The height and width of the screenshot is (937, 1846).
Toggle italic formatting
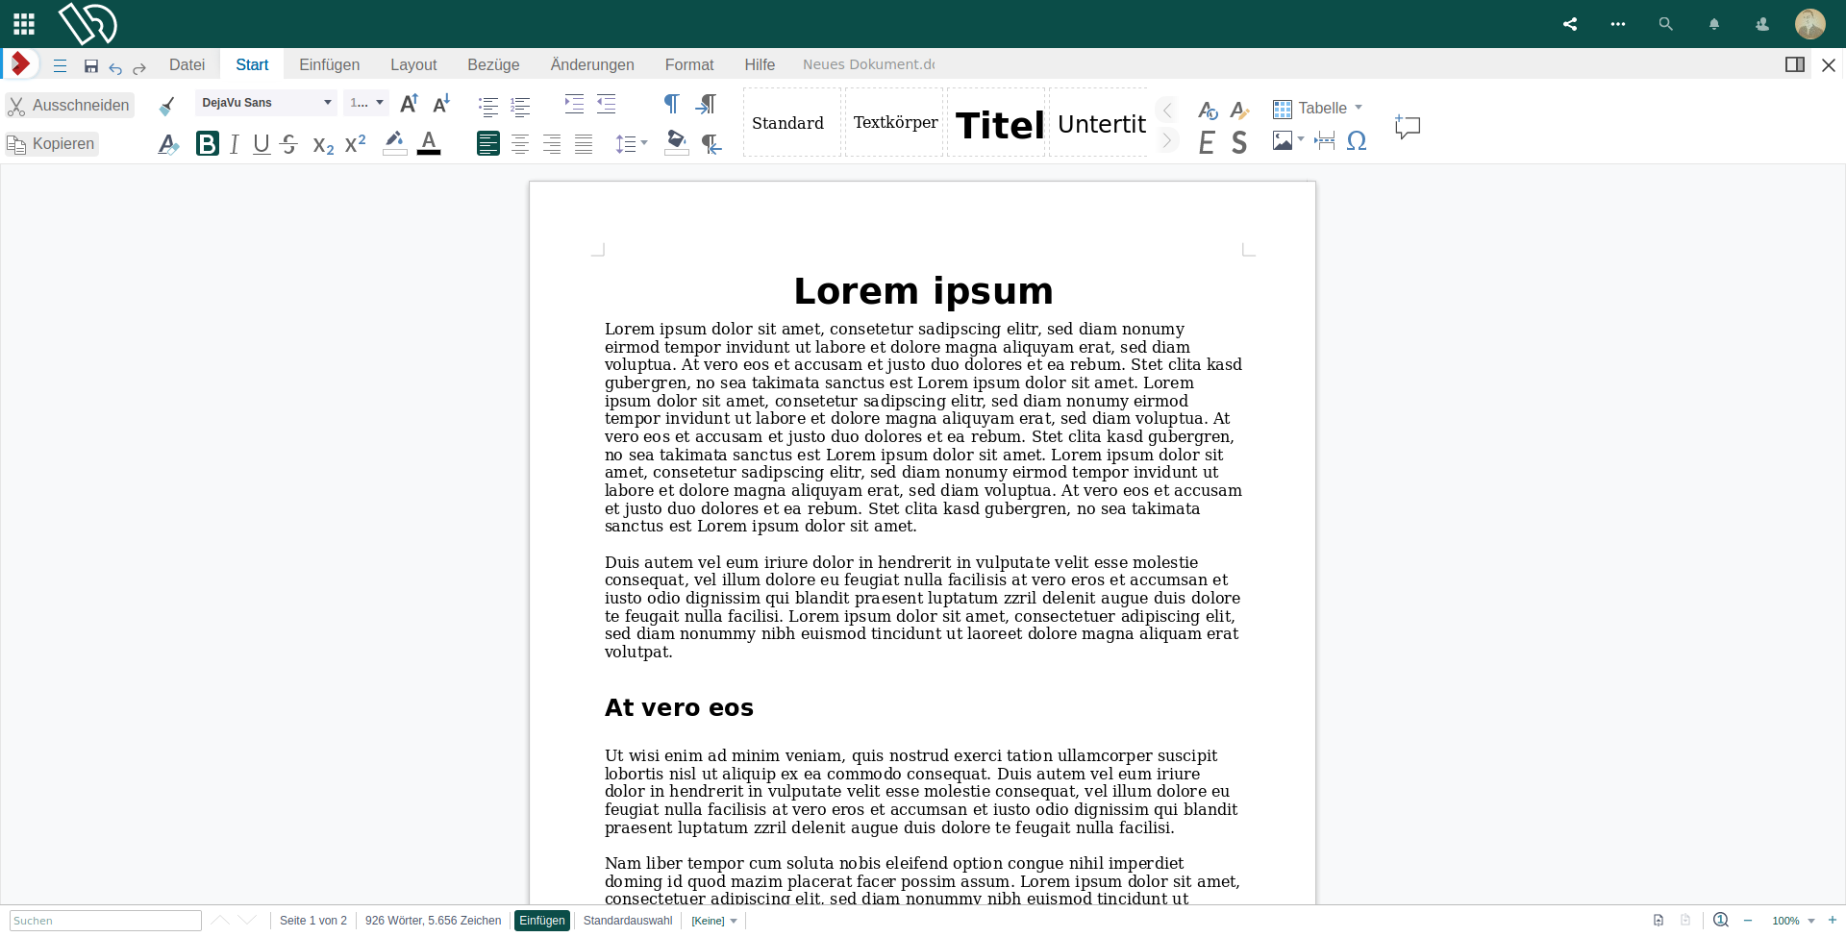tap(234, 144)
